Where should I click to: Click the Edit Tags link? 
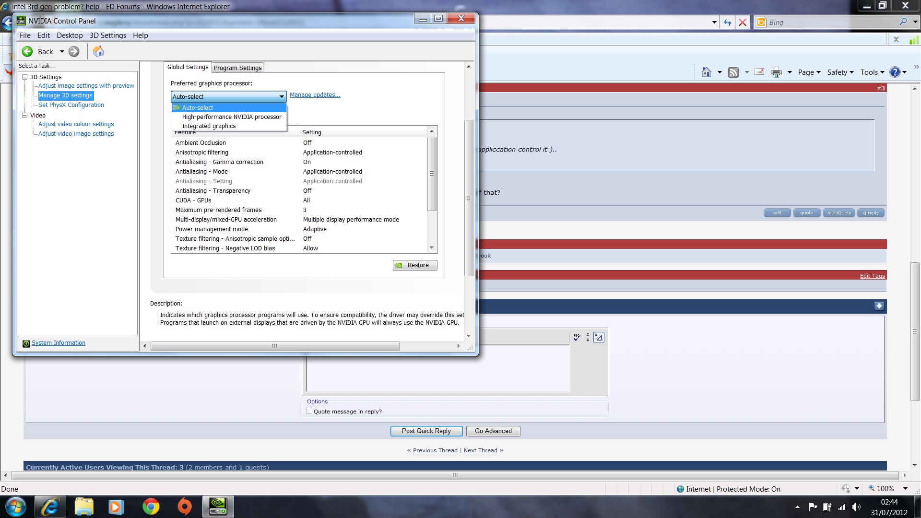tap(872, 276)
